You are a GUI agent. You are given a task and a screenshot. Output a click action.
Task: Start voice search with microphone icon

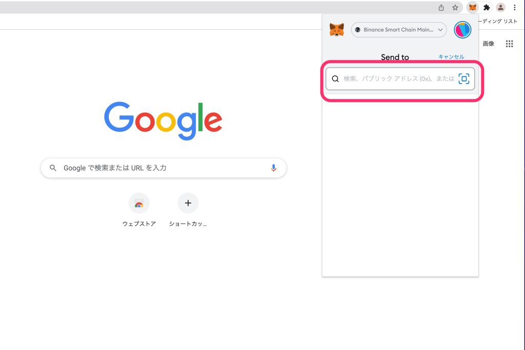point(274,168)
